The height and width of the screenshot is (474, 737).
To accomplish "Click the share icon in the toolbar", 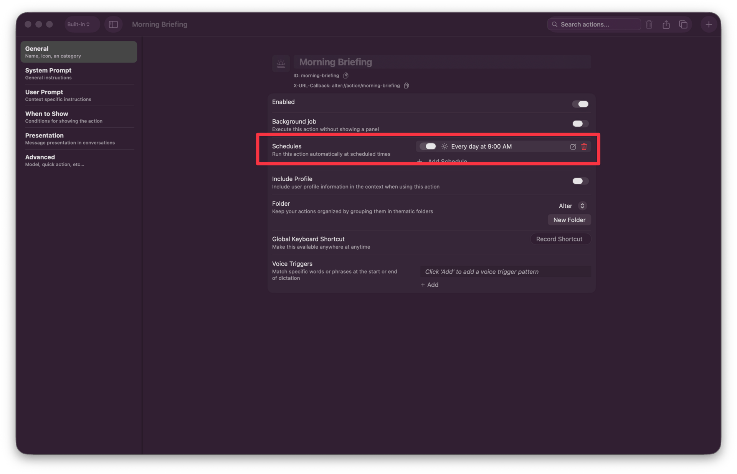I will point(666,25).
